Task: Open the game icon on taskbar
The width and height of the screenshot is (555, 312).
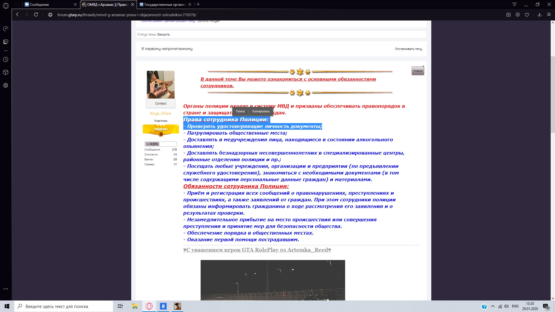Action: (177, 306)
